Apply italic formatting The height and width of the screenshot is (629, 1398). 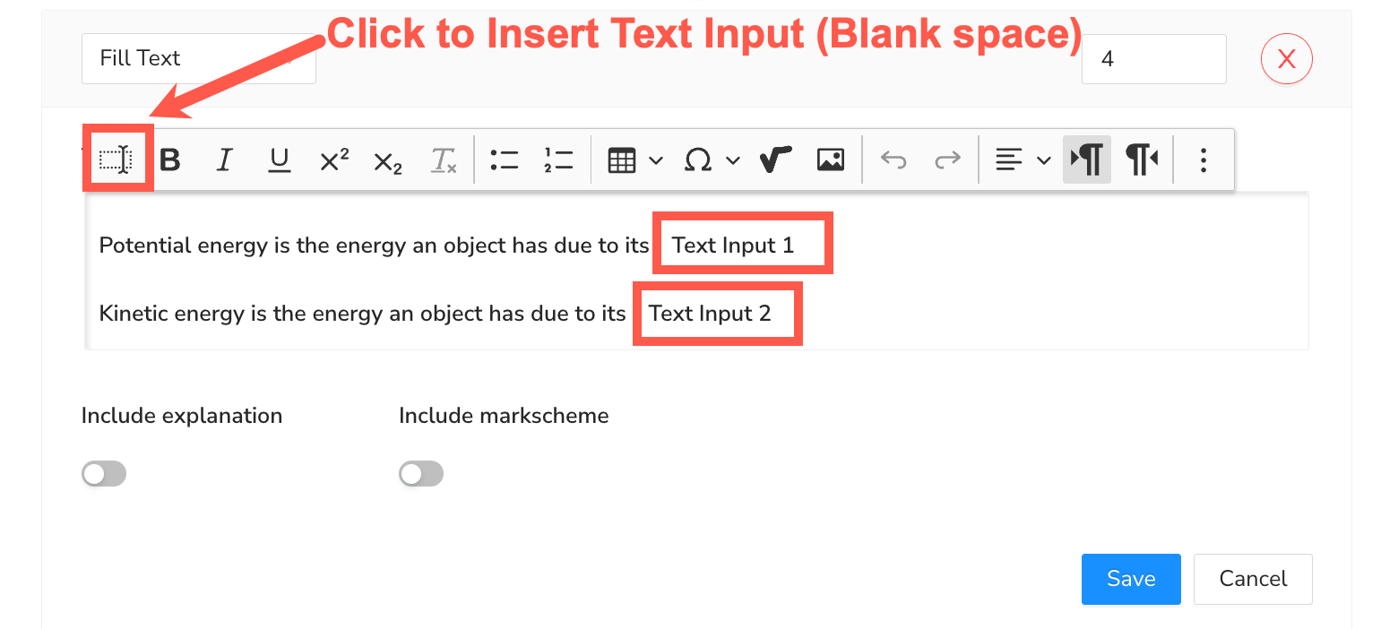(224, 160)
